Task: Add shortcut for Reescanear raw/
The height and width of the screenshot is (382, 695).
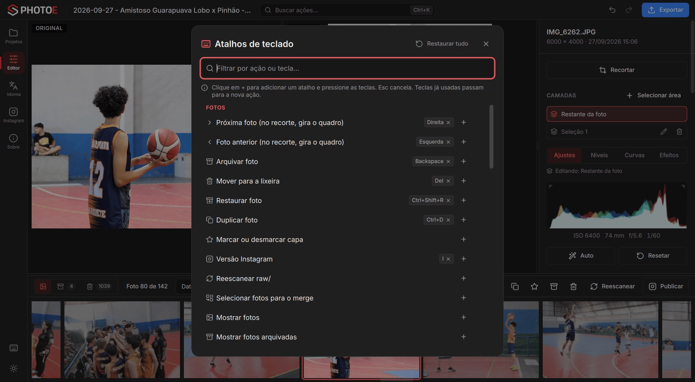Action: (x=463, y=278)
